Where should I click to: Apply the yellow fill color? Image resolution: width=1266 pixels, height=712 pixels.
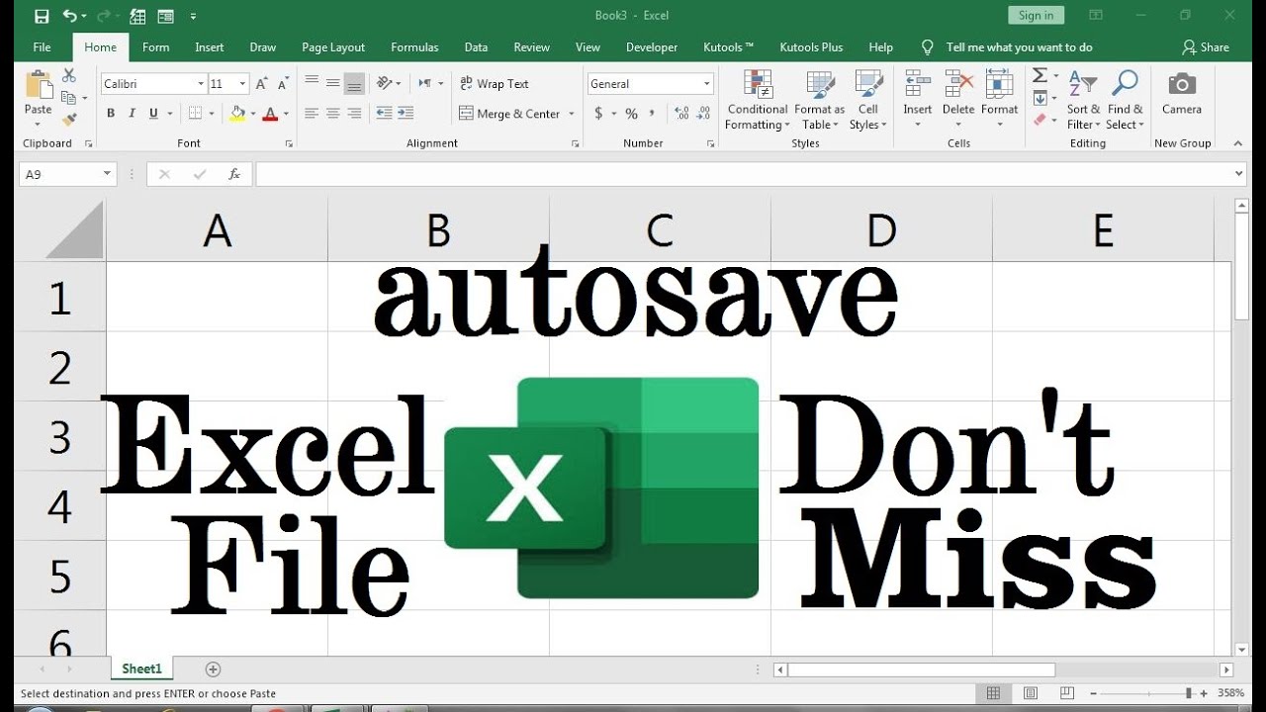pyautogui.click(x=237, y=114)
